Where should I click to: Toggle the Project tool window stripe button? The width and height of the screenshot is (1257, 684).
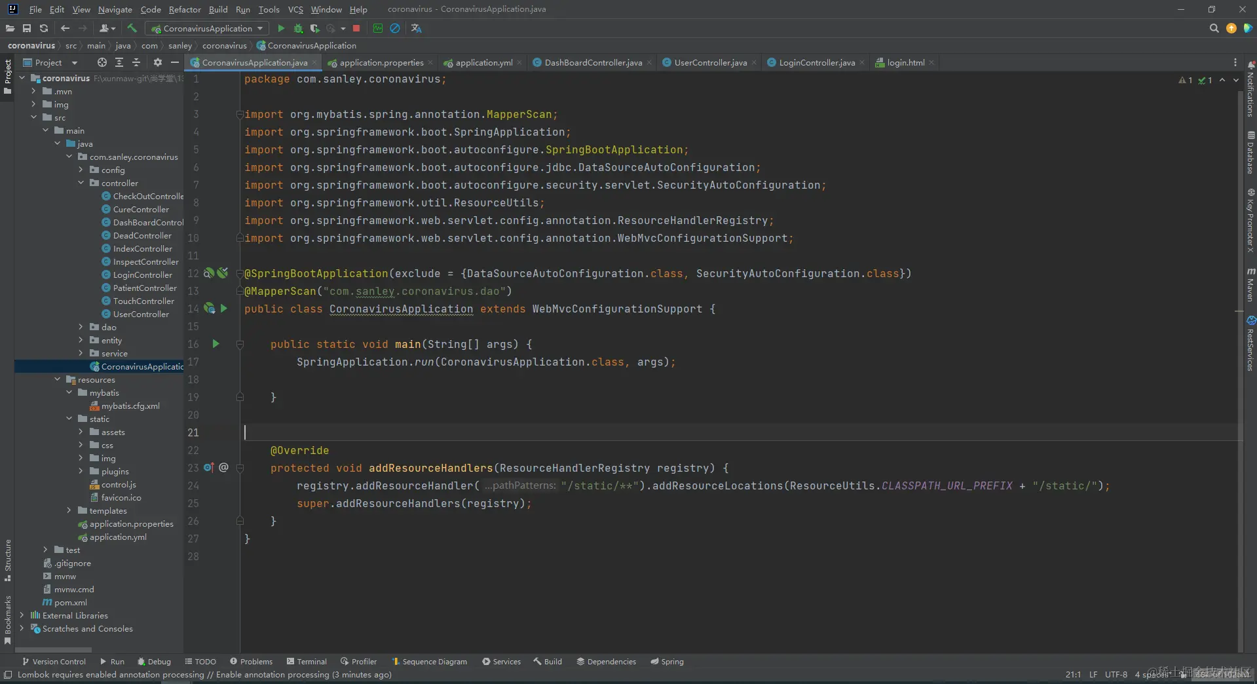coord(7,76)
